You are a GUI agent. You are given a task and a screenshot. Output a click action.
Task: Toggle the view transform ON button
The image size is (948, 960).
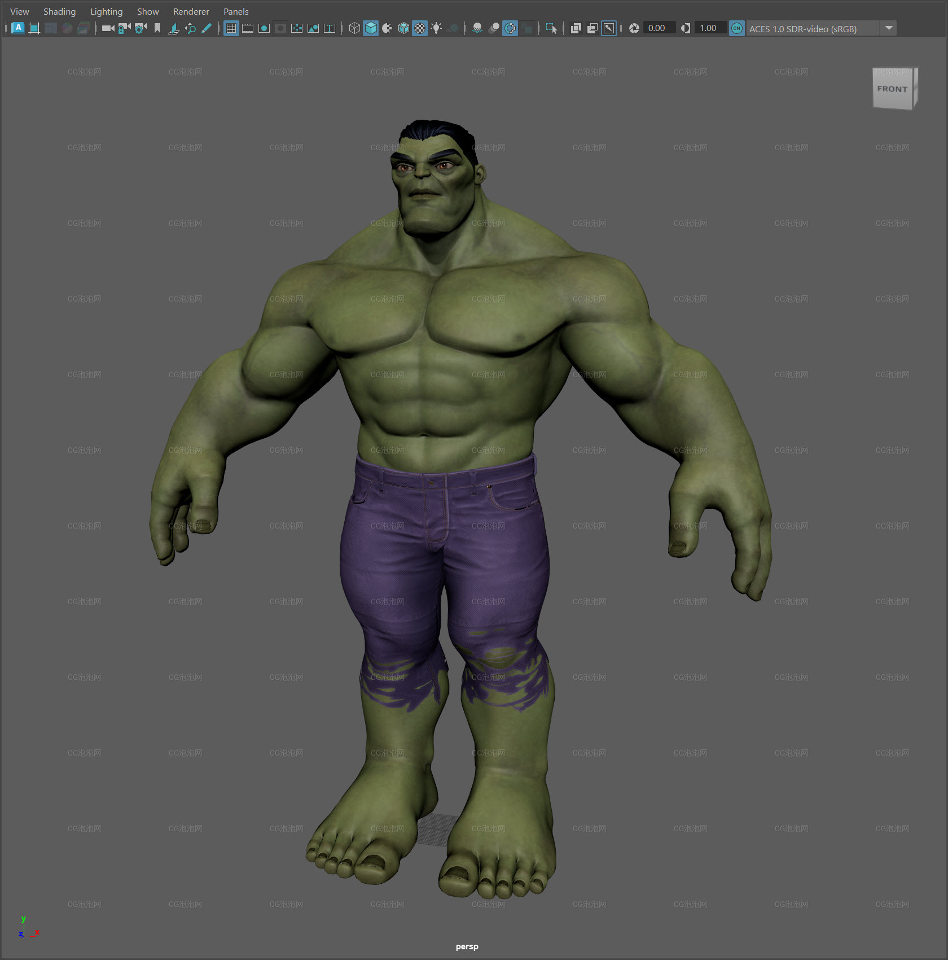pos(737,28)
